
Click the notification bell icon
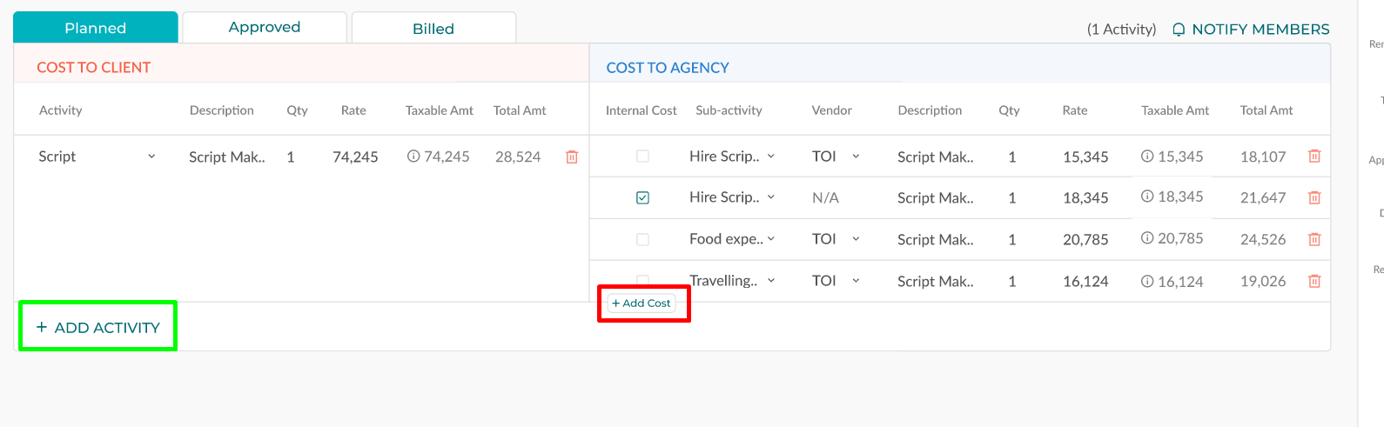(1179, 30)
